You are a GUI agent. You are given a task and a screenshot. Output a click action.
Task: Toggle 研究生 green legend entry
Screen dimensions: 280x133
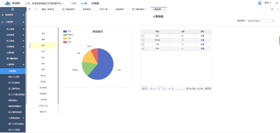pyautogui.click(x=68, y=35)
